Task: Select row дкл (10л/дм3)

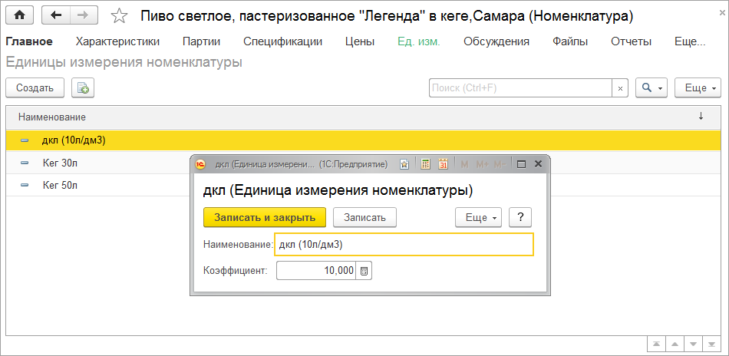Action: click(364, 140)
